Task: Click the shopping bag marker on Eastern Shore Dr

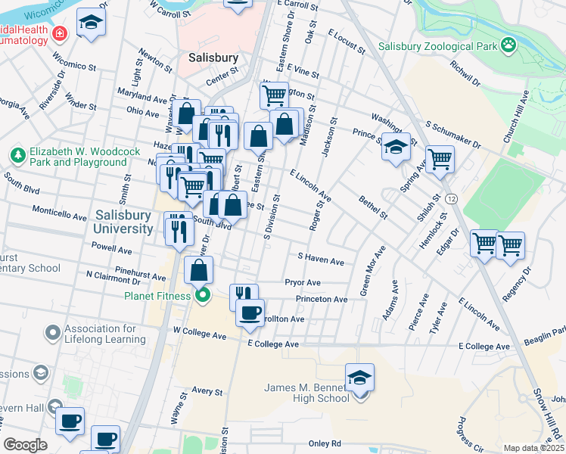Action: coord(258,138)
